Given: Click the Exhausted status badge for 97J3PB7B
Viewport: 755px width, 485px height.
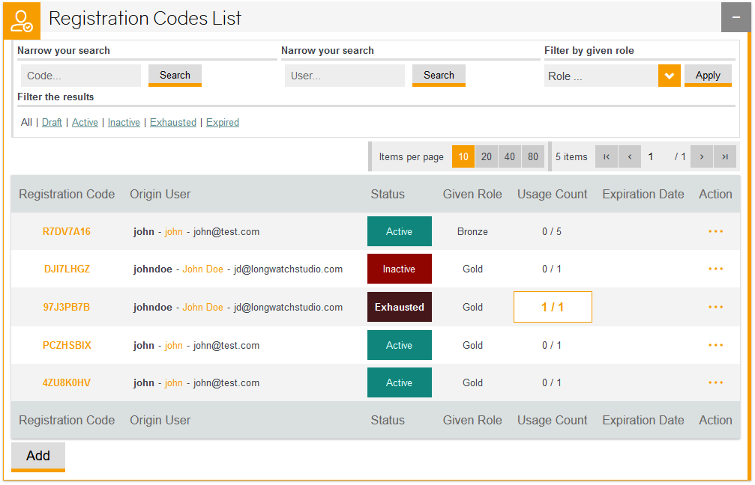Looking at the screenshot, I should tap(399, 307).
